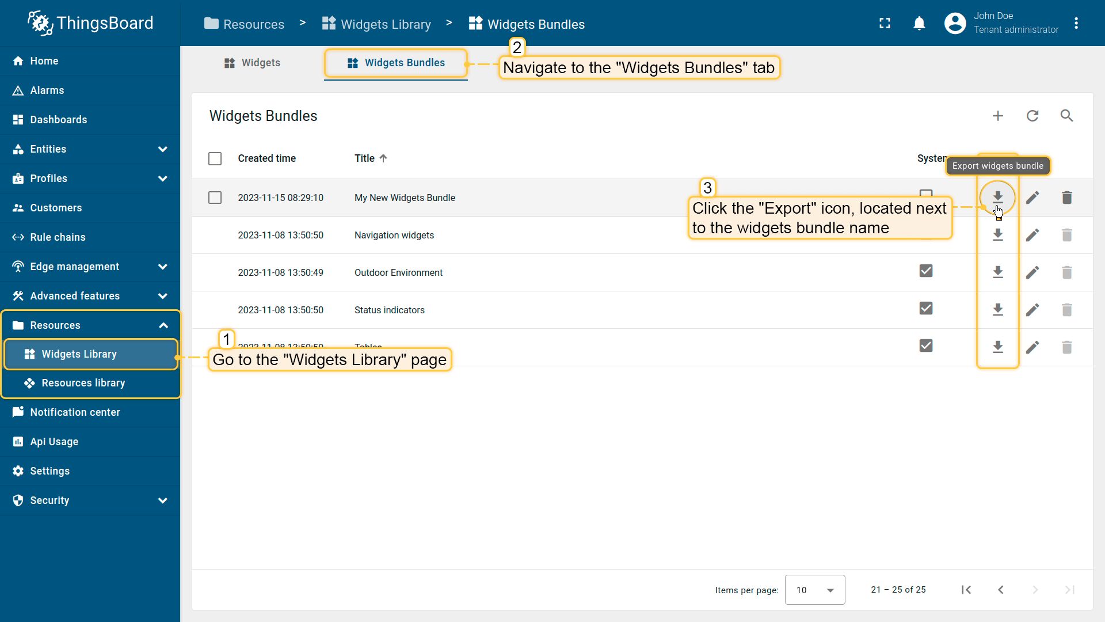Go to the previous page of results

(1001, 590)
